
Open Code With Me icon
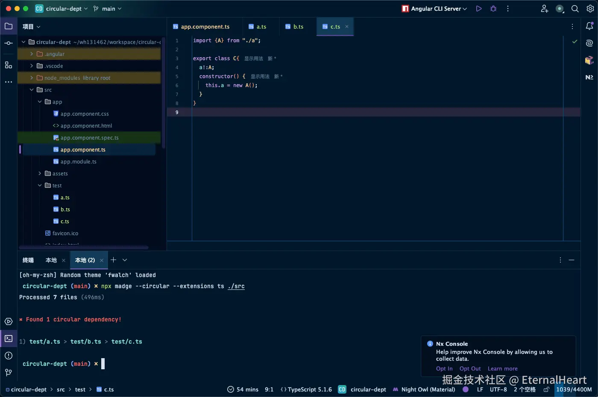[x=545, y=9]
